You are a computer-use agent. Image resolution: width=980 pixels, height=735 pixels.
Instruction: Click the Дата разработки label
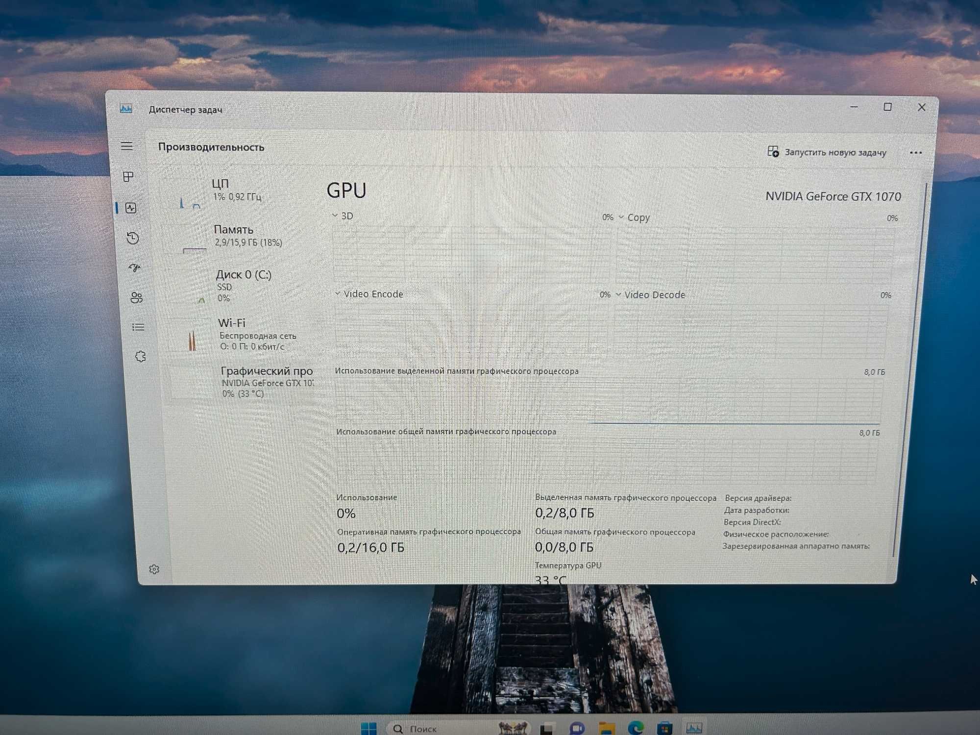tap(757, 510)
